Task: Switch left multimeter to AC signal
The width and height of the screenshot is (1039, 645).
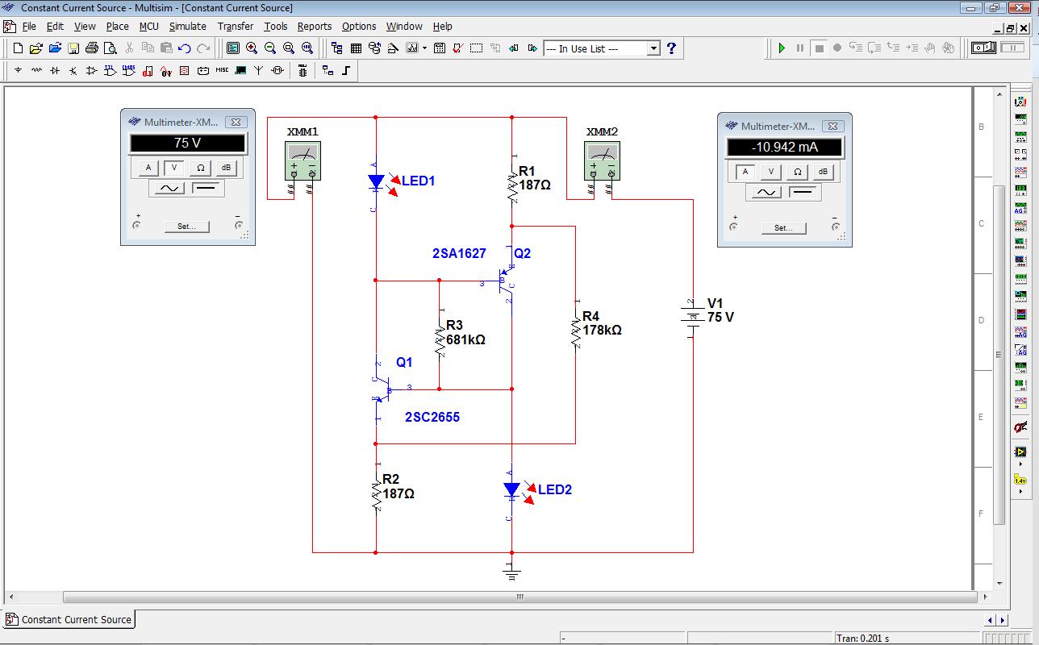Action: click(169, 188)
